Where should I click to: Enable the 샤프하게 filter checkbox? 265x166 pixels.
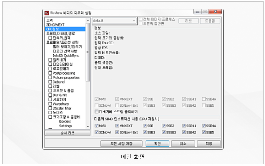[50, 99]
